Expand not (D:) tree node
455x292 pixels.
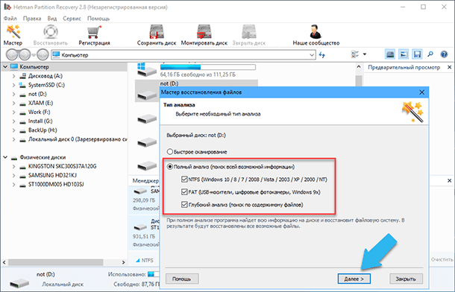(13, 94)
